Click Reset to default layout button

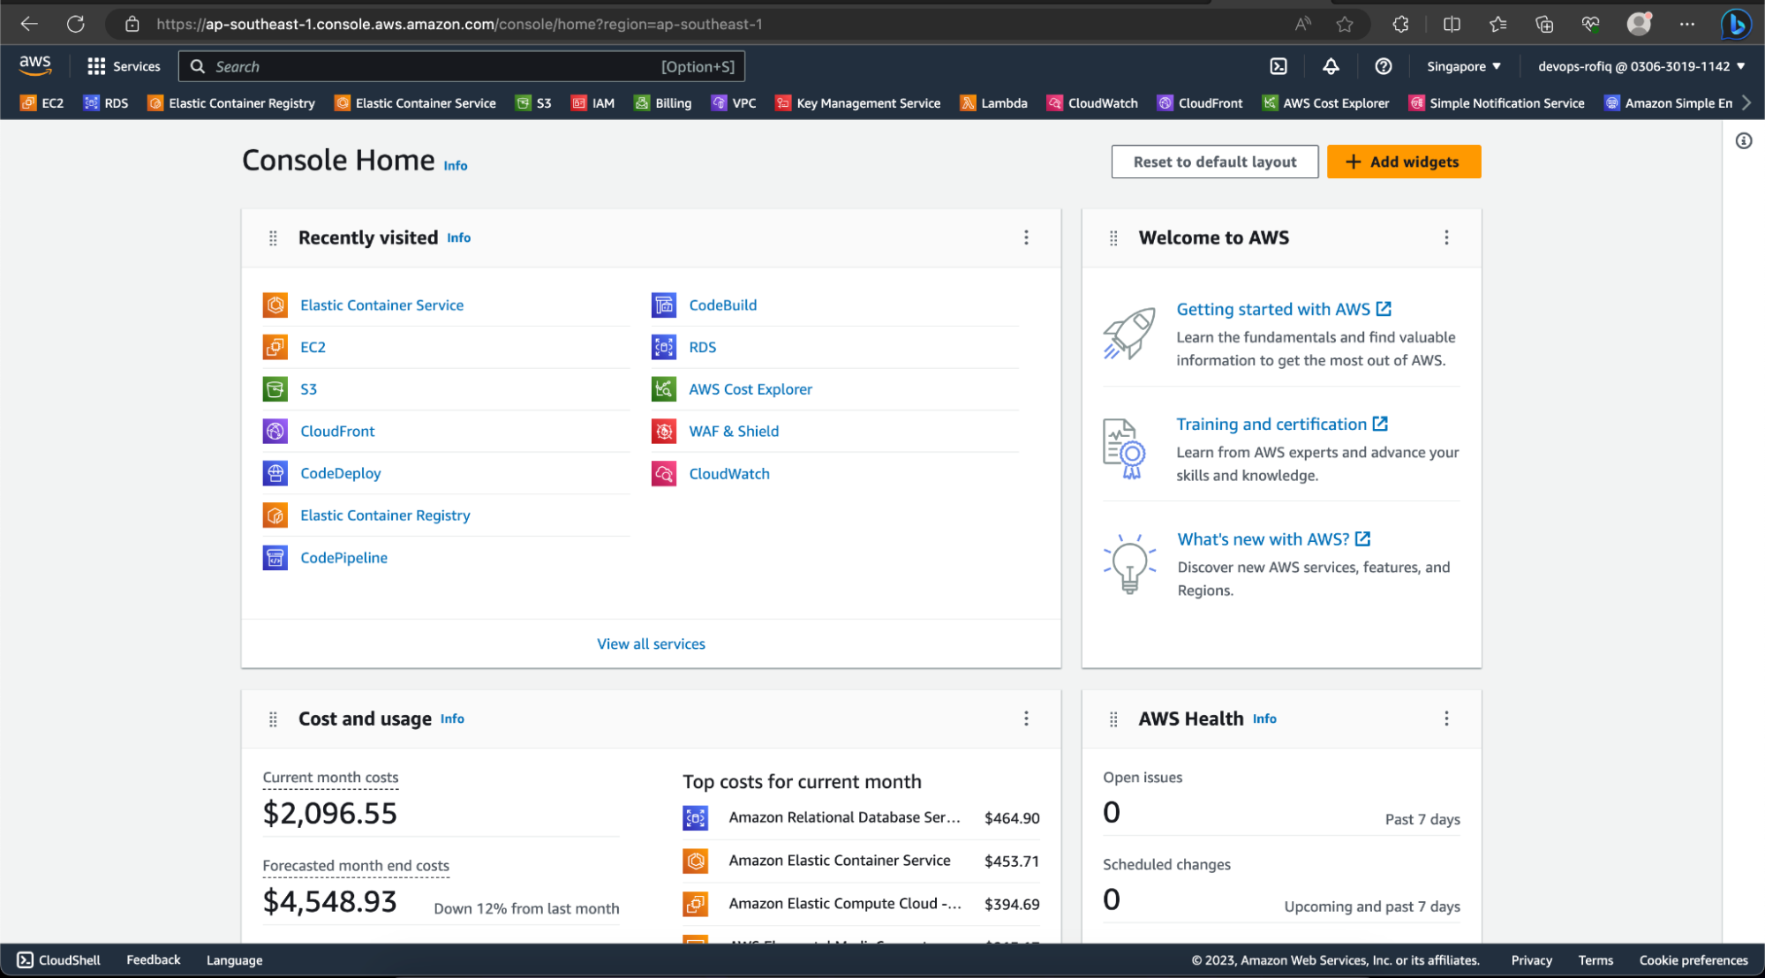click(x=1215, y=162)
